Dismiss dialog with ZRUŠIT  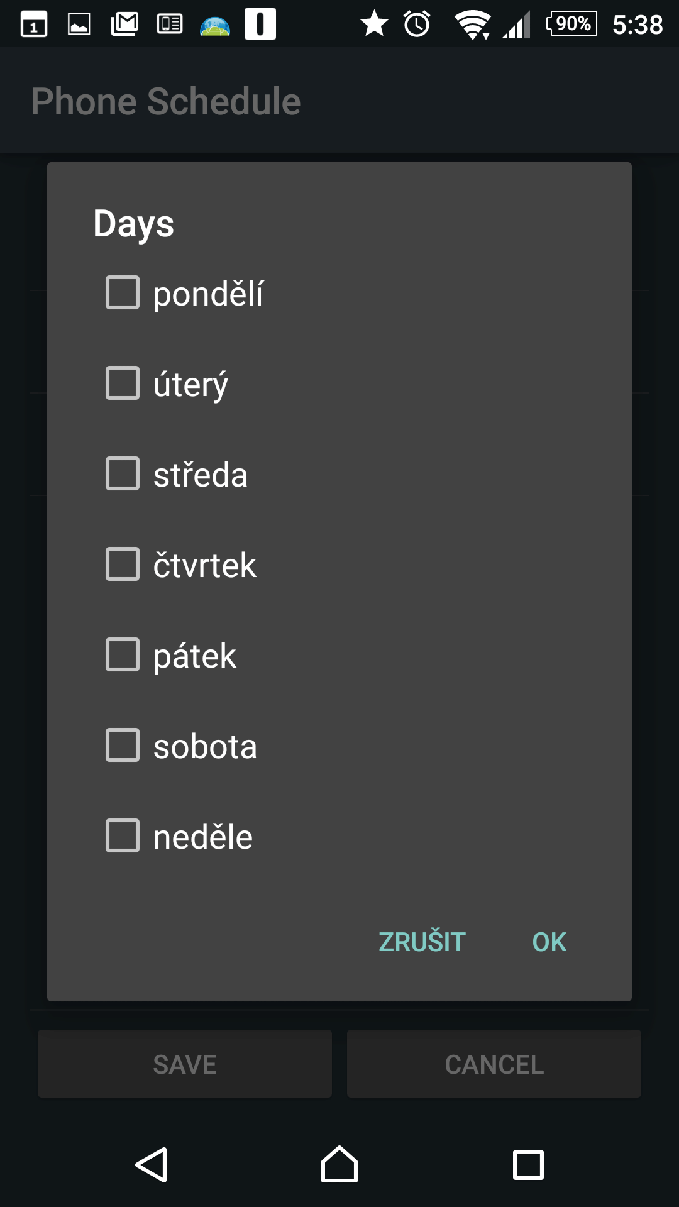[x=422, y=942]
